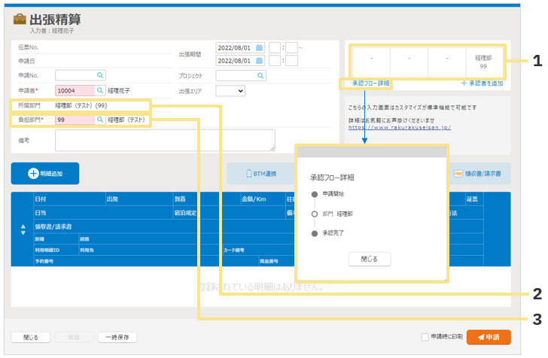The image size is (548, 358).
Task: Open 領収書/請求書 button
Action: pyautogui.click(x=478, y=174)
